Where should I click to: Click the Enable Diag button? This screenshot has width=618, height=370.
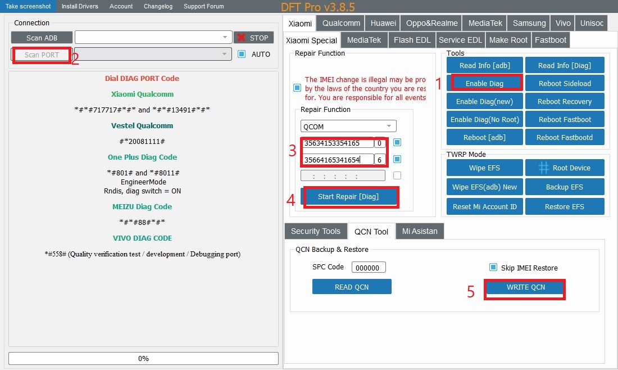(484, 83)
